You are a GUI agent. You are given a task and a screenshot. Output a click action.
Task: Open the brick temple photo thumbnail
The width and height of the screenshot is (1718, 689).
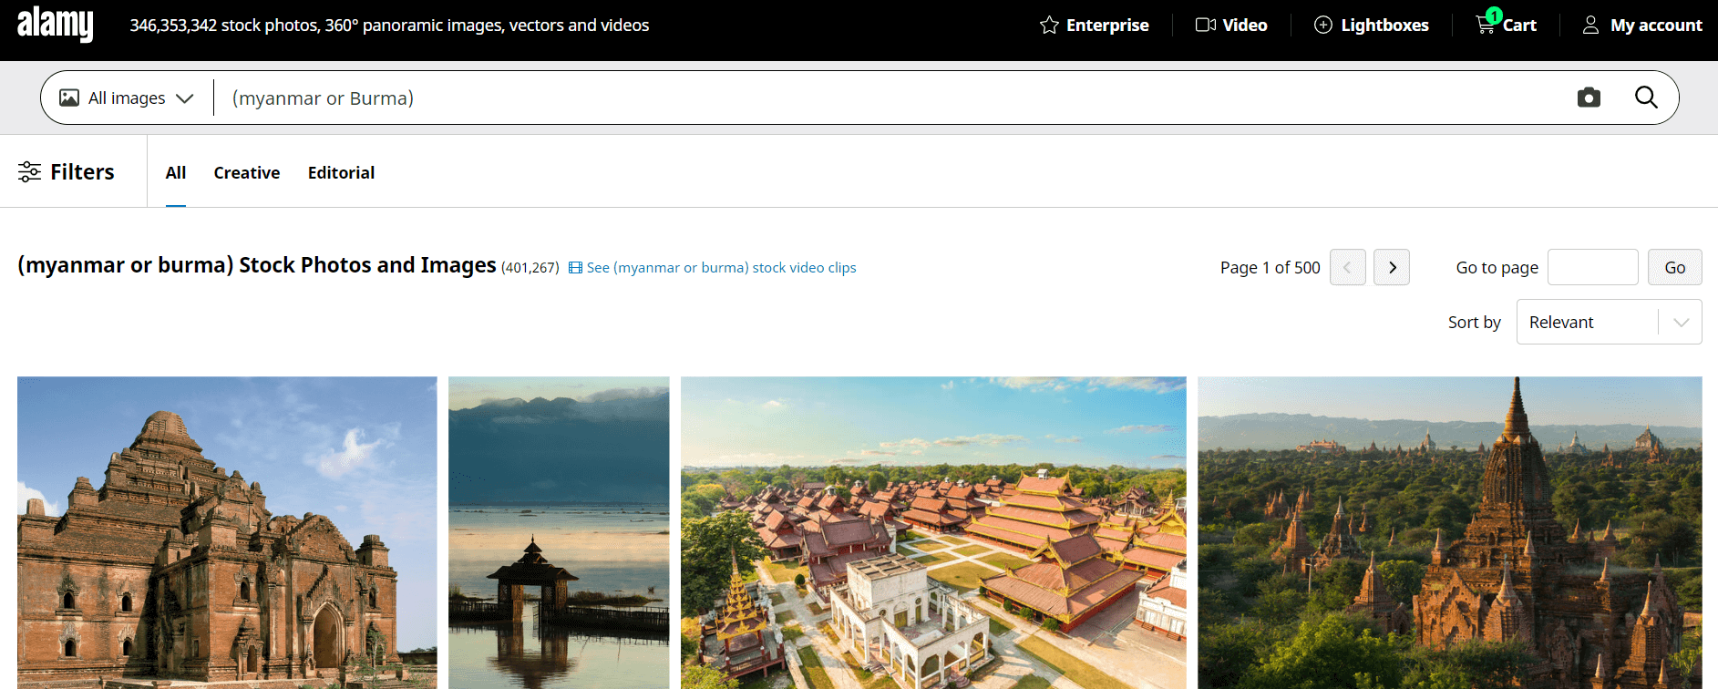(x=227, y=533)
